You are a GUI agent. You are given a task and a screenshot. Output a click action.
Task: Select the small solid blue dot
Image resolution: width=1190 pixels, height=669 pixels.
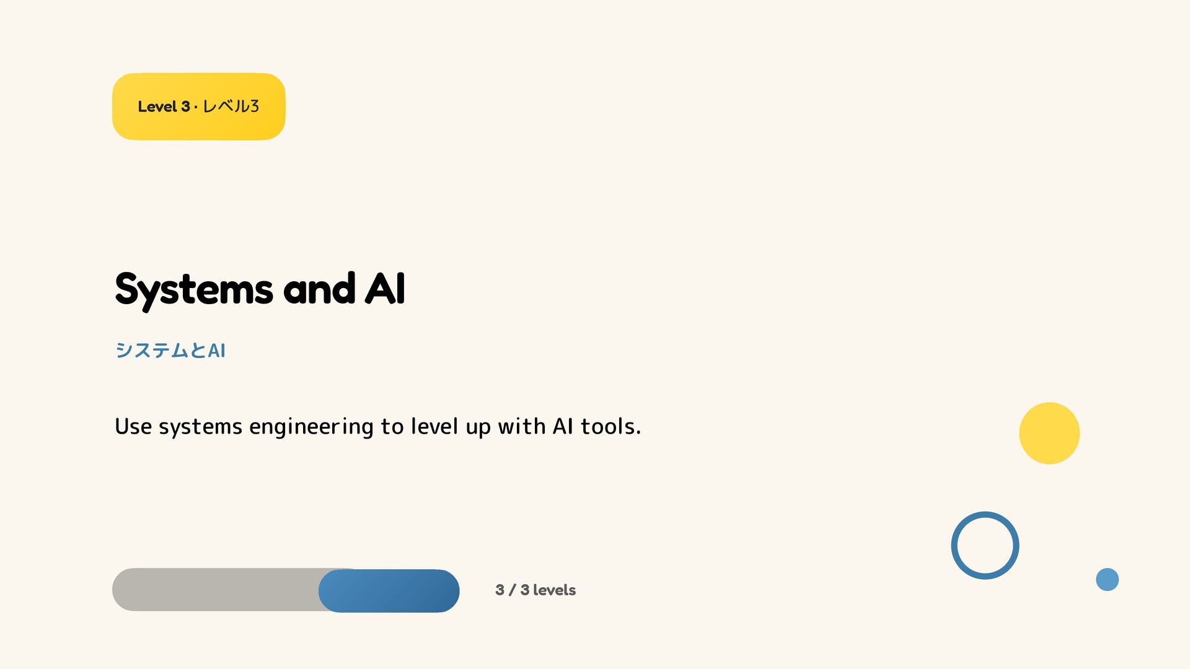(1107, 579)
